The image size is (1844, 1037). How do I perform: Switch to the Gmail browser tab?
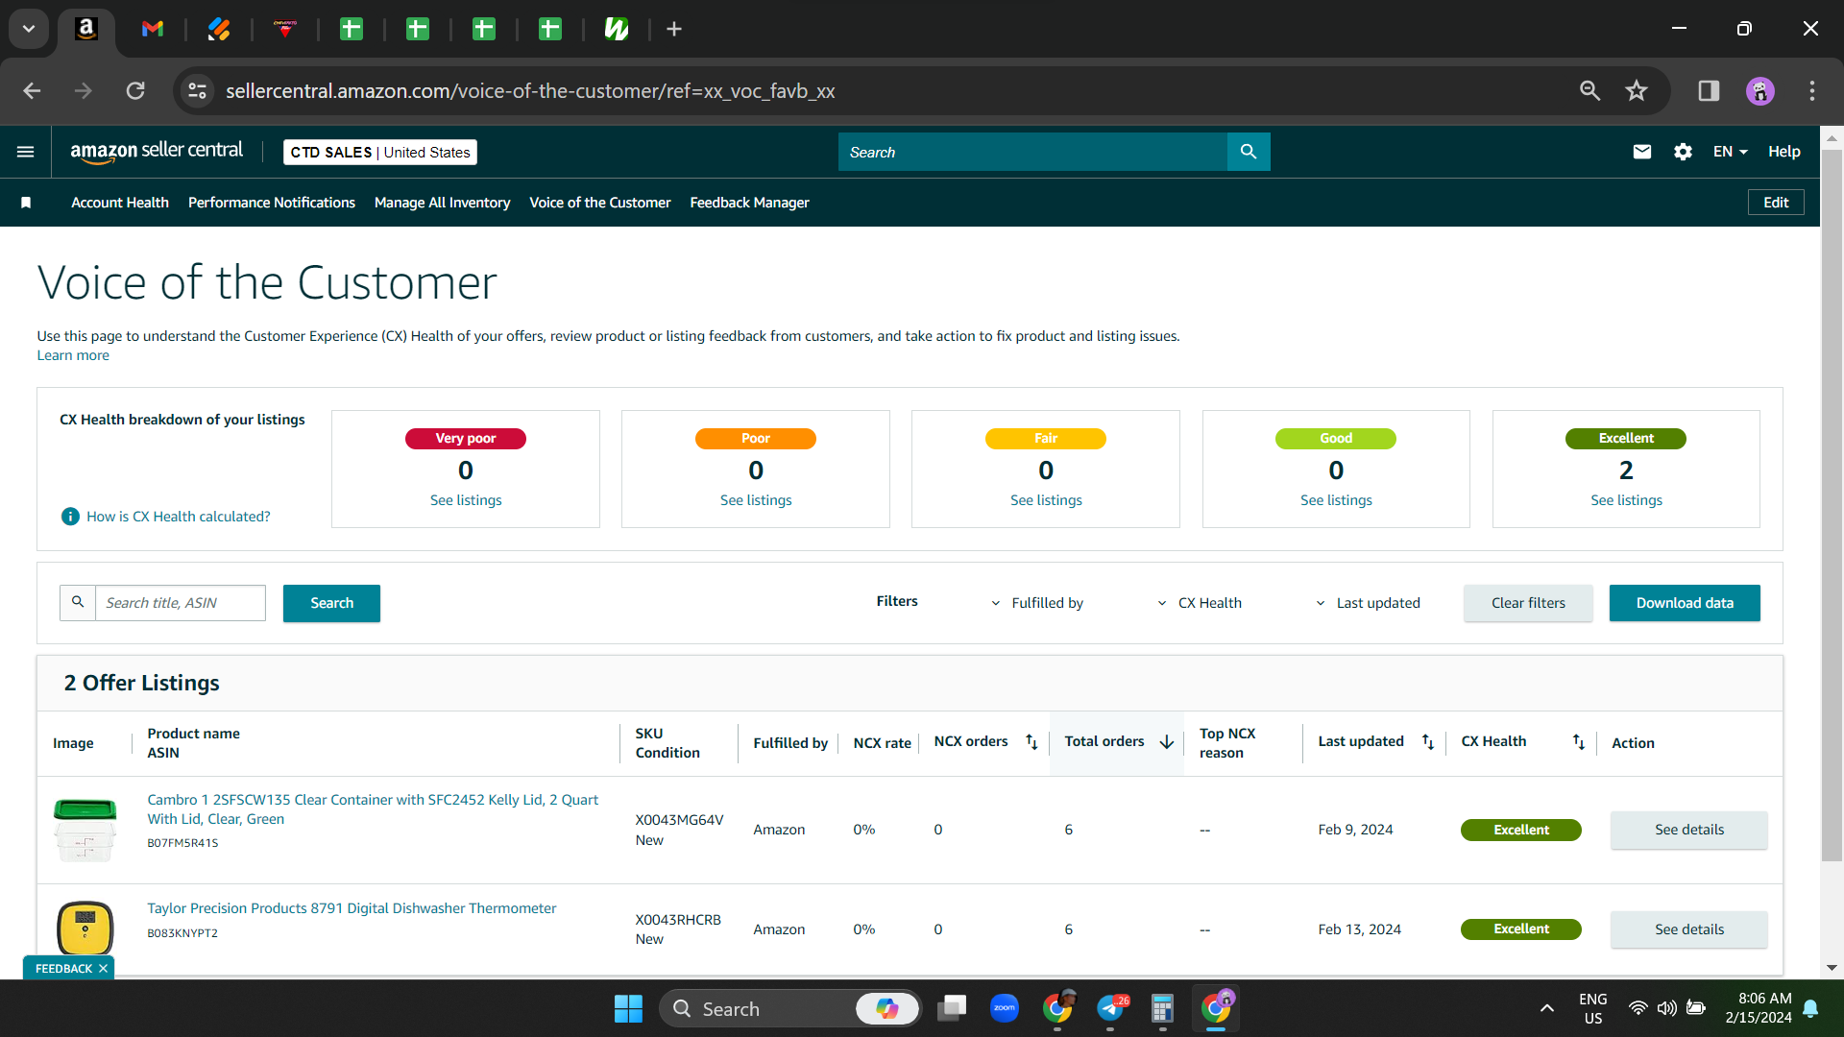153,29
